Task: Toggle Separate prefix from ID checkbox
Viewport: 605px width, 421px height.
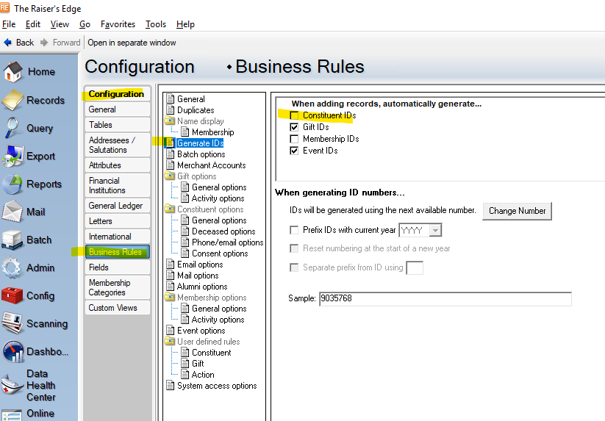Action: coord(294,267)
